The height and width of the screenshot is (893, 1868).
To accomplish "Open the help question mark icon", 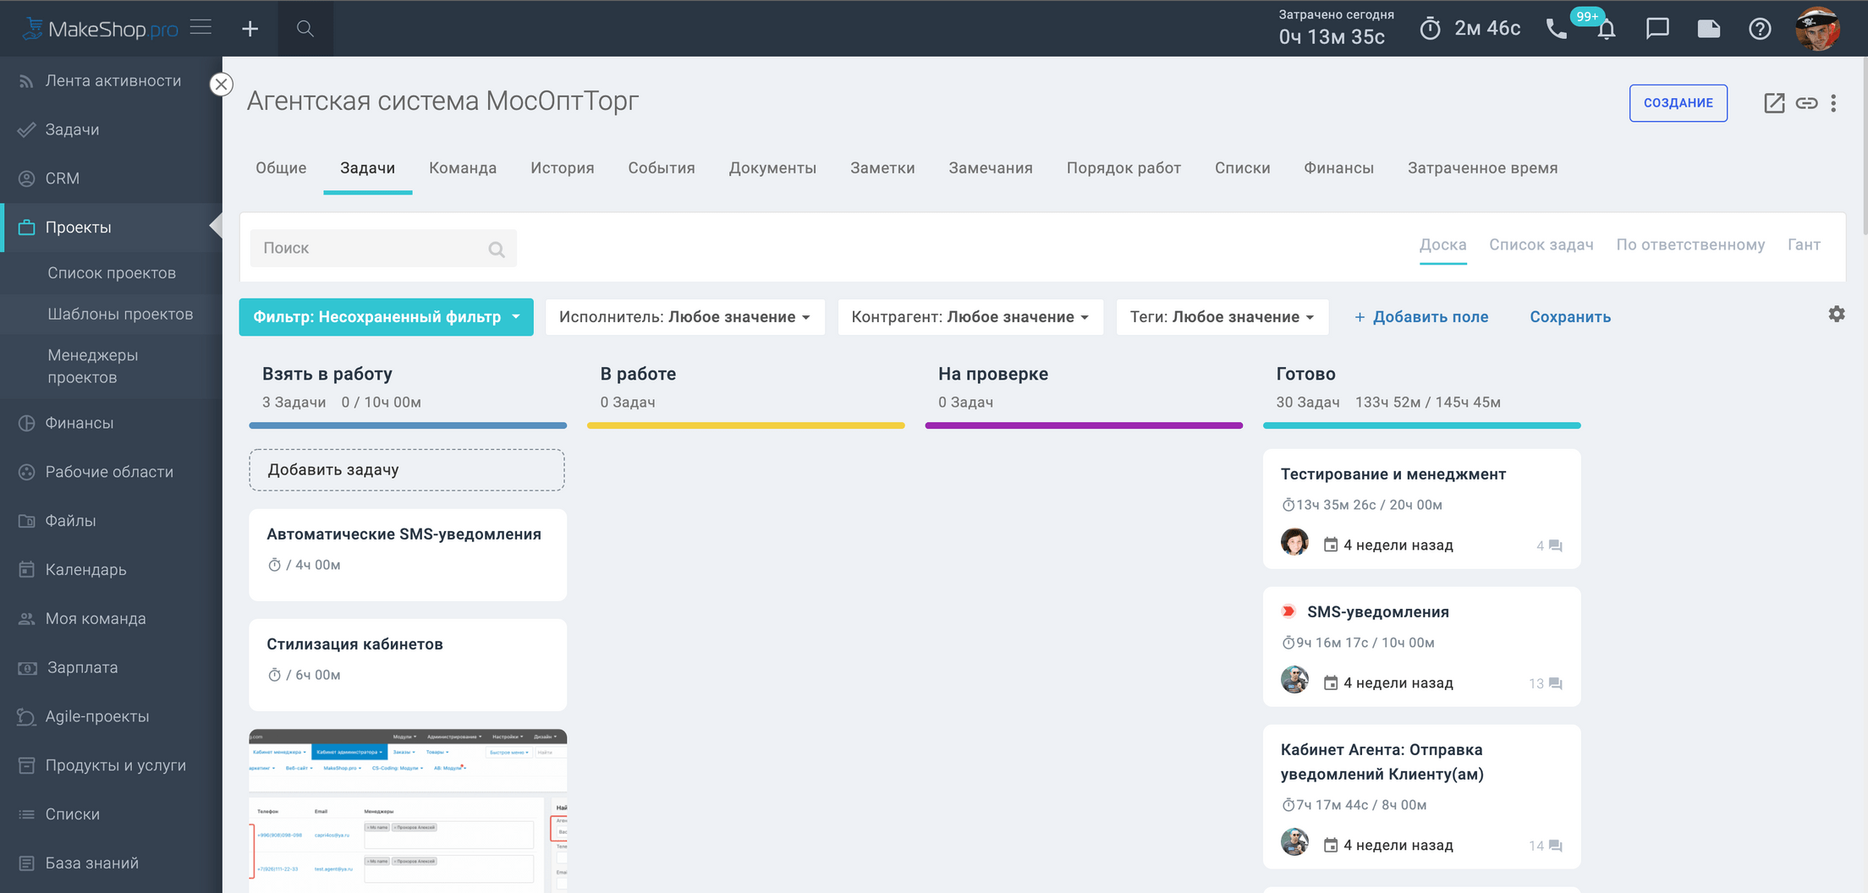I will pyautogui.click(x=1760, y=29).
